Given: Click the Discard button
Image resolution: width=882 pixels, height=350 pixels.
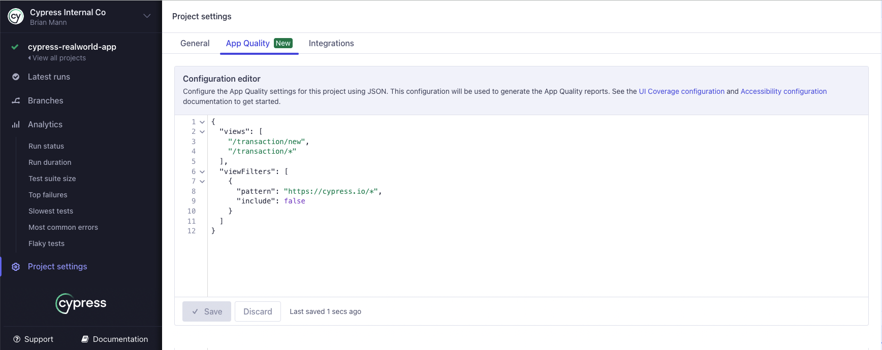Looking at the screenshot, I should coord(258,311).
